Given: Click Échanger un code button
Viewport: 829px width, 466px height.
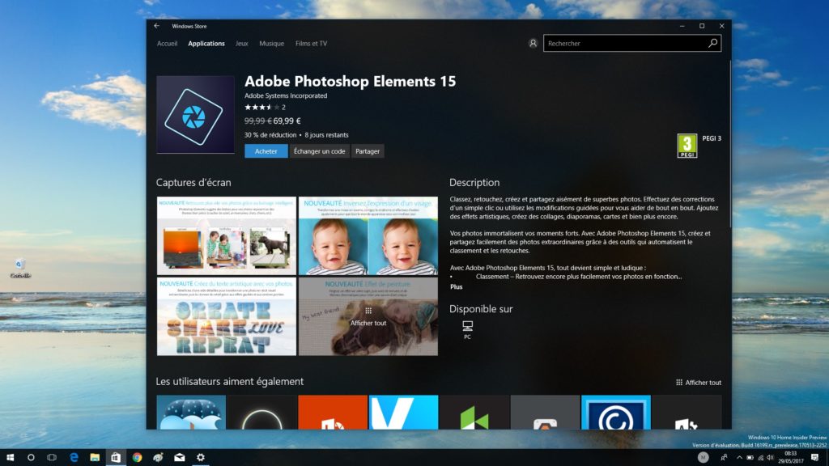Looking at the screenshot, I should [x=319, y=151].
